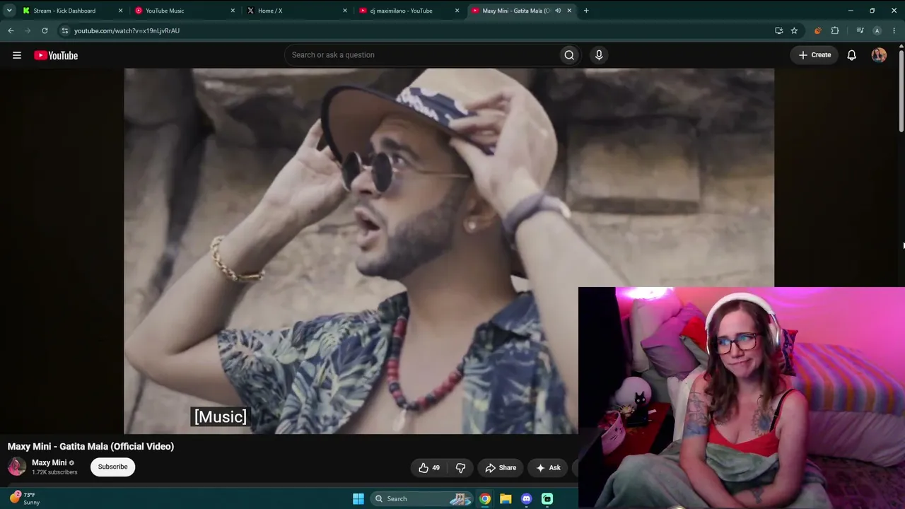Click the YouTube search magnifier button
Viewport: 905px width, 509px height.
point(569,55)
